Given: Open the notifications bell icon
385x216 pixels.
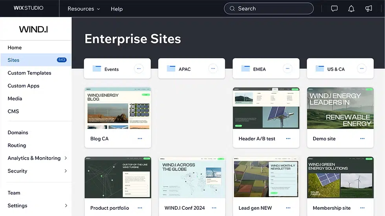Looking at the screenshot, I should click(351, 9).
